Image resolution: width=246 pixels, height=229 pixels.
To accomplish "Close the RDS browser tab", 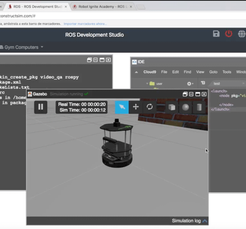I will [66, 7].
